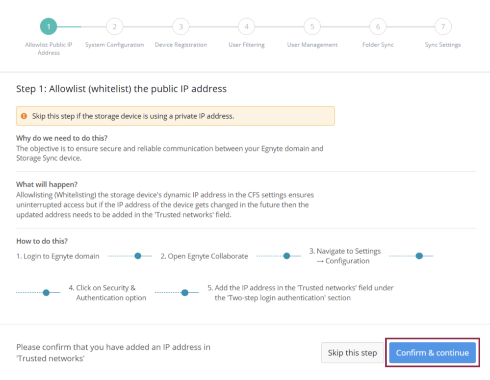
Task: Open the 'Folder Sync' step label
Action: [x=378, y=45]
